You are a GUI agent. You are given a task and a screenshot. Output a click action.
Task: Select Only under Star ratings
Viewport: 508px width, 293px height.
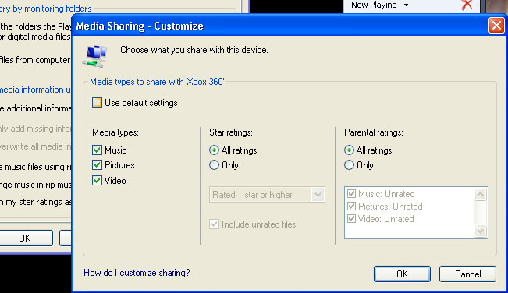(x=214, y=165)
